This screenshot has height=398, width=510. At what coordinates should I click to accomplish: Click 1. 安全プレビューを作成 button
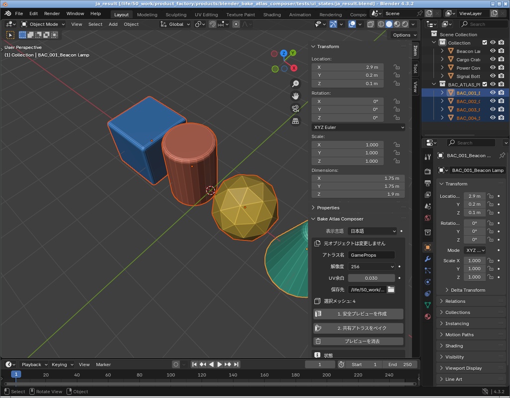pos(359,314)
